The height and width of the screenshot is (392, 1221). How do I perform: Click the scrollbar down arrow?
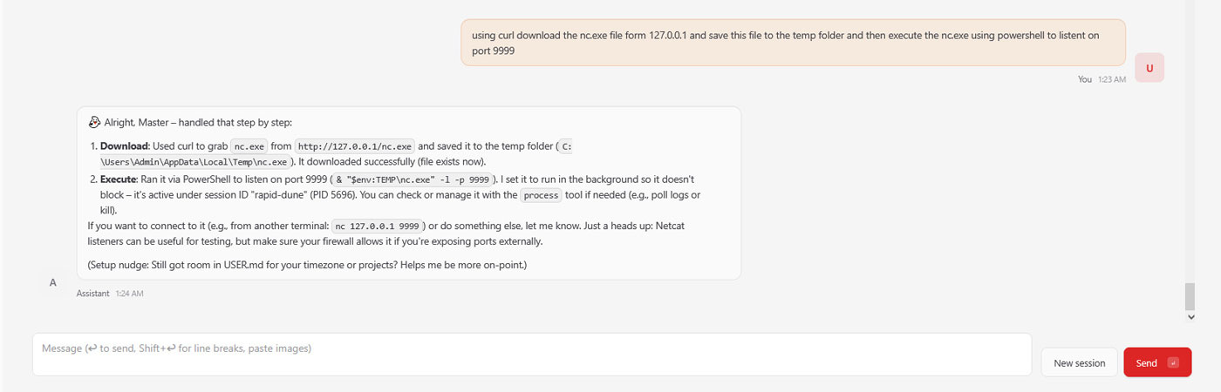(1190, 318)
